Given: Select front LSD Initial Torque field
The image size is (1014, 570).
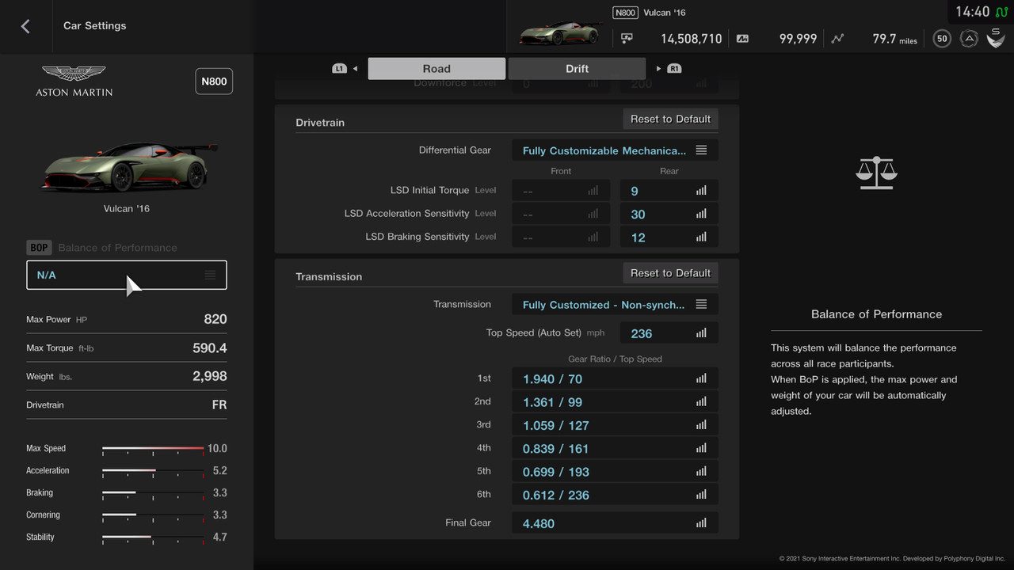Looking at the screenshot, I should click(561, 191).
